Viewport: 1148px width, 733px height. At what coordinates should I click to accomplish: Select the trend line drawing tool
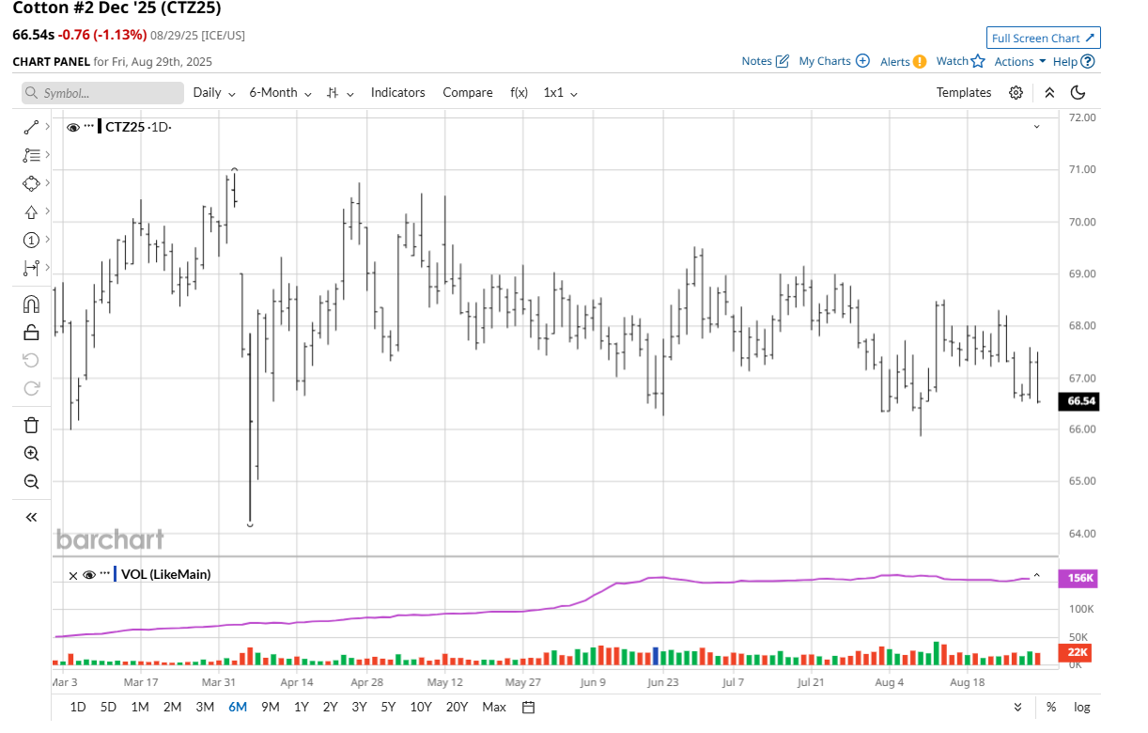[31, 127]
